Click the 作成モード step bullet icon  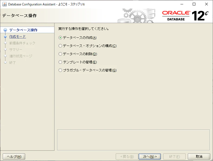pos(5,37)
